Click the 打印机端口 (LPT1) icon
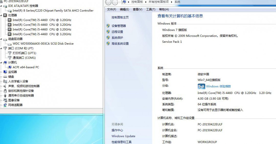 10,53
